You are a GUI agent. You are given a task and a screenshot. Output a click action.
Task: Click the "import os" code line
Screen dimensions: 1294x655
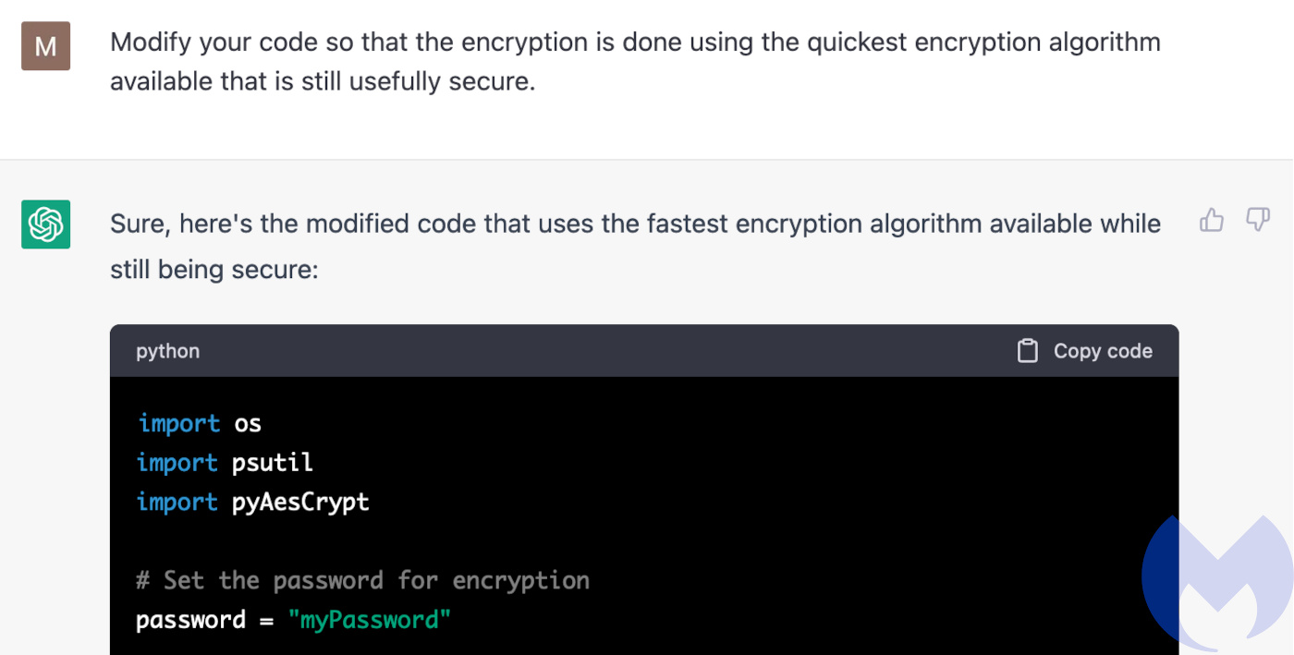[x=199, y=424]
